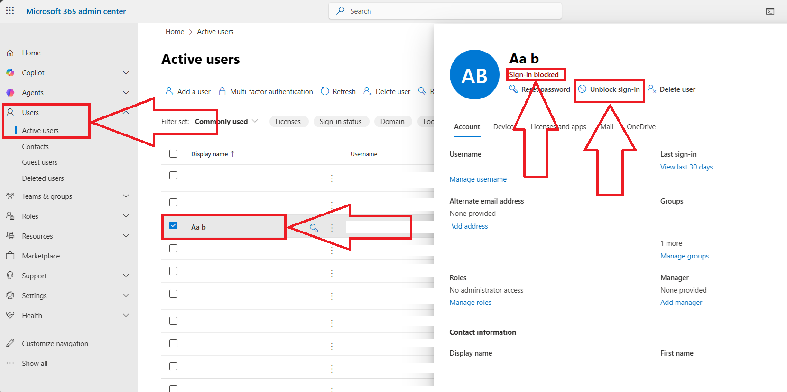This screenshot has width=787, height=392.
Task: Click the reset password key icon in Aa b row
Action: [314, 228]
